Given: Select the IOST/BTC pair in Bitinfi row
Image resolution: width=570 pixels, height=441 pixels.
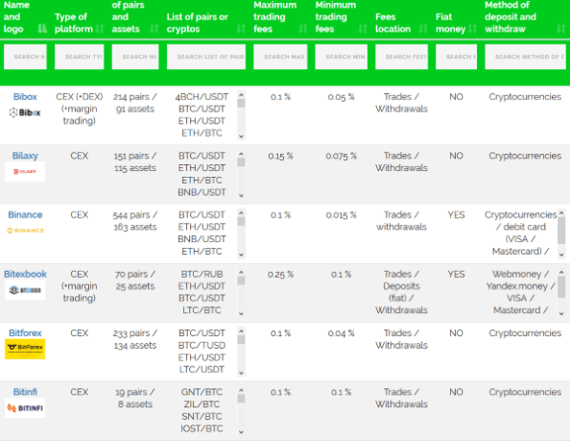Looking at the screenshot, I should point(202,429).
